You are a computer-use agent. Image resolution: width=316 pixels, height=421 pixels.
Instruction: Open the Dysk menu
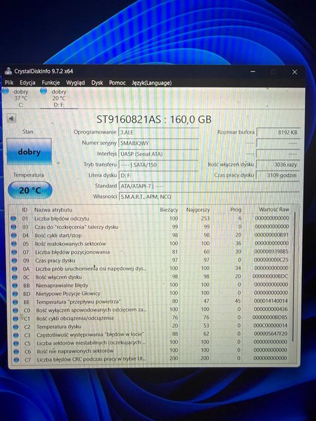click(97, 83)
